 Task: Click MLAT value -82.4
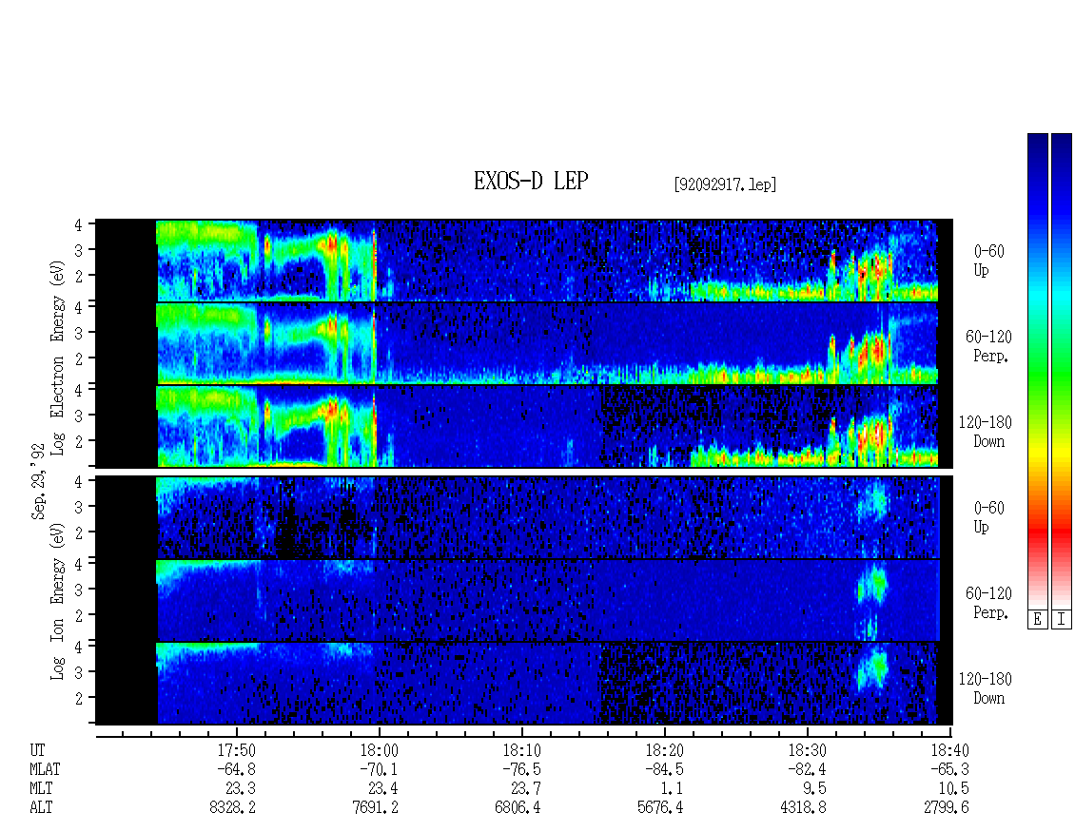[x=807, y=769]
